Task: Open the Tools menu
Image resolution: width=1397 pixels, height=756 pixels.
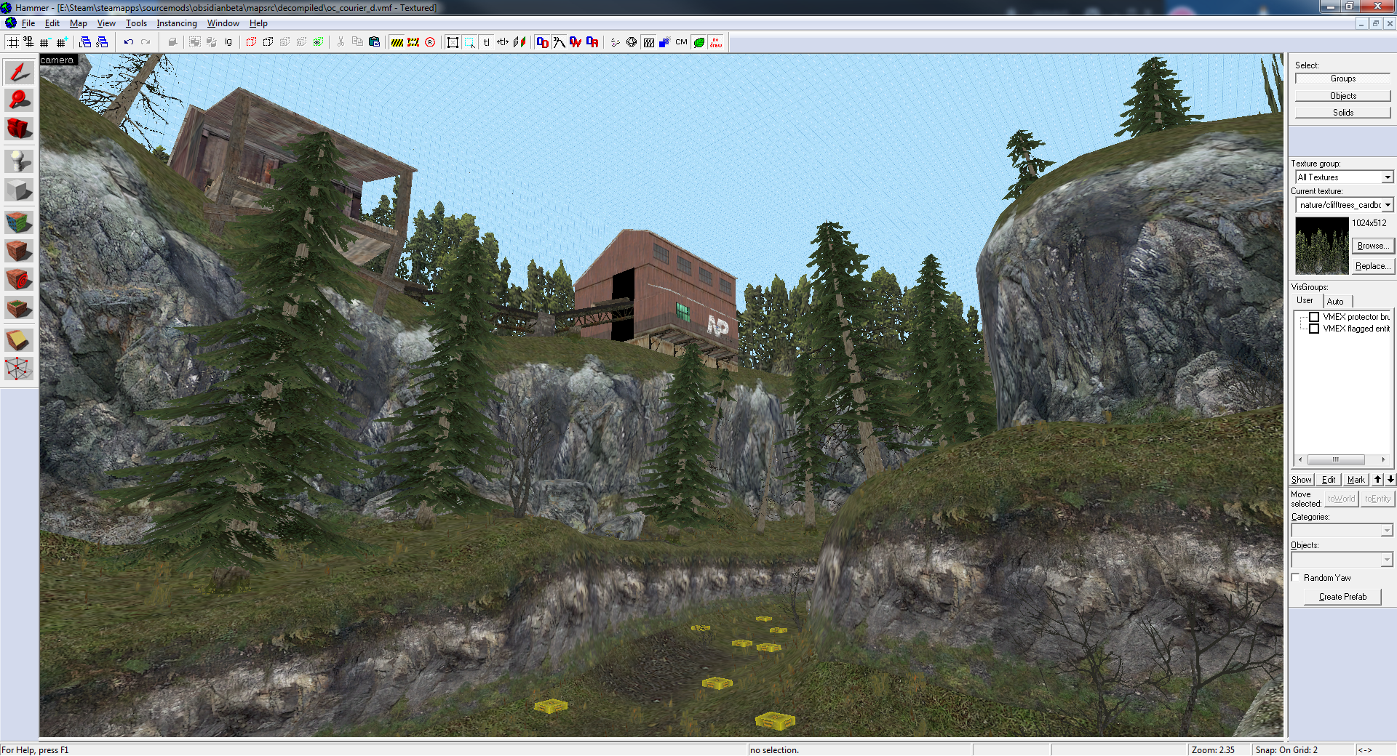Action: pos(136,23)
